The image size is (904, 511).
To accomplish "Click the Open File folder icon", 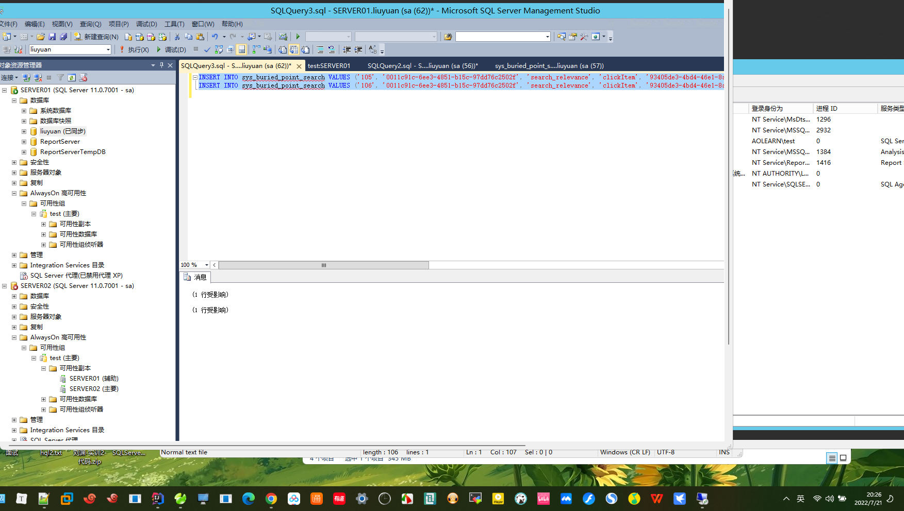I will [x=41, y=37].
